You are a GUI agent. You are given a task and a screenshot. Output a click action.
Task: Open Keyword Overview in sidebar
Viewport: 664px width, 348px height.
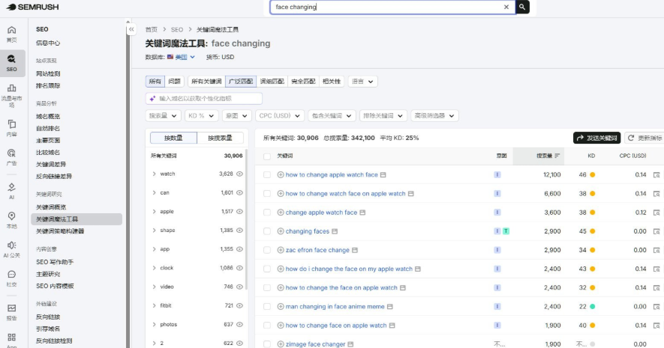coord(51,207)
